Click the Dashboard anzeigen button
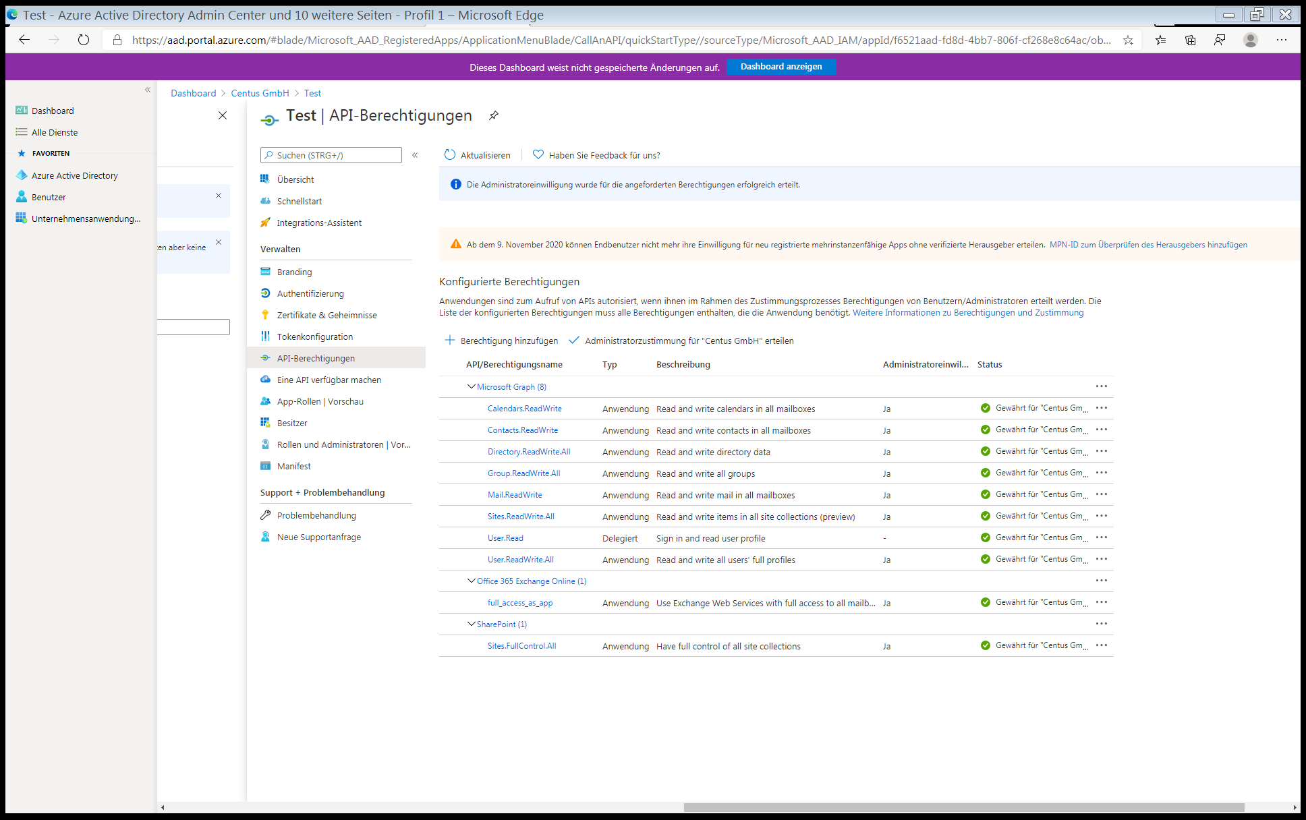 click(x=781, y=67)
